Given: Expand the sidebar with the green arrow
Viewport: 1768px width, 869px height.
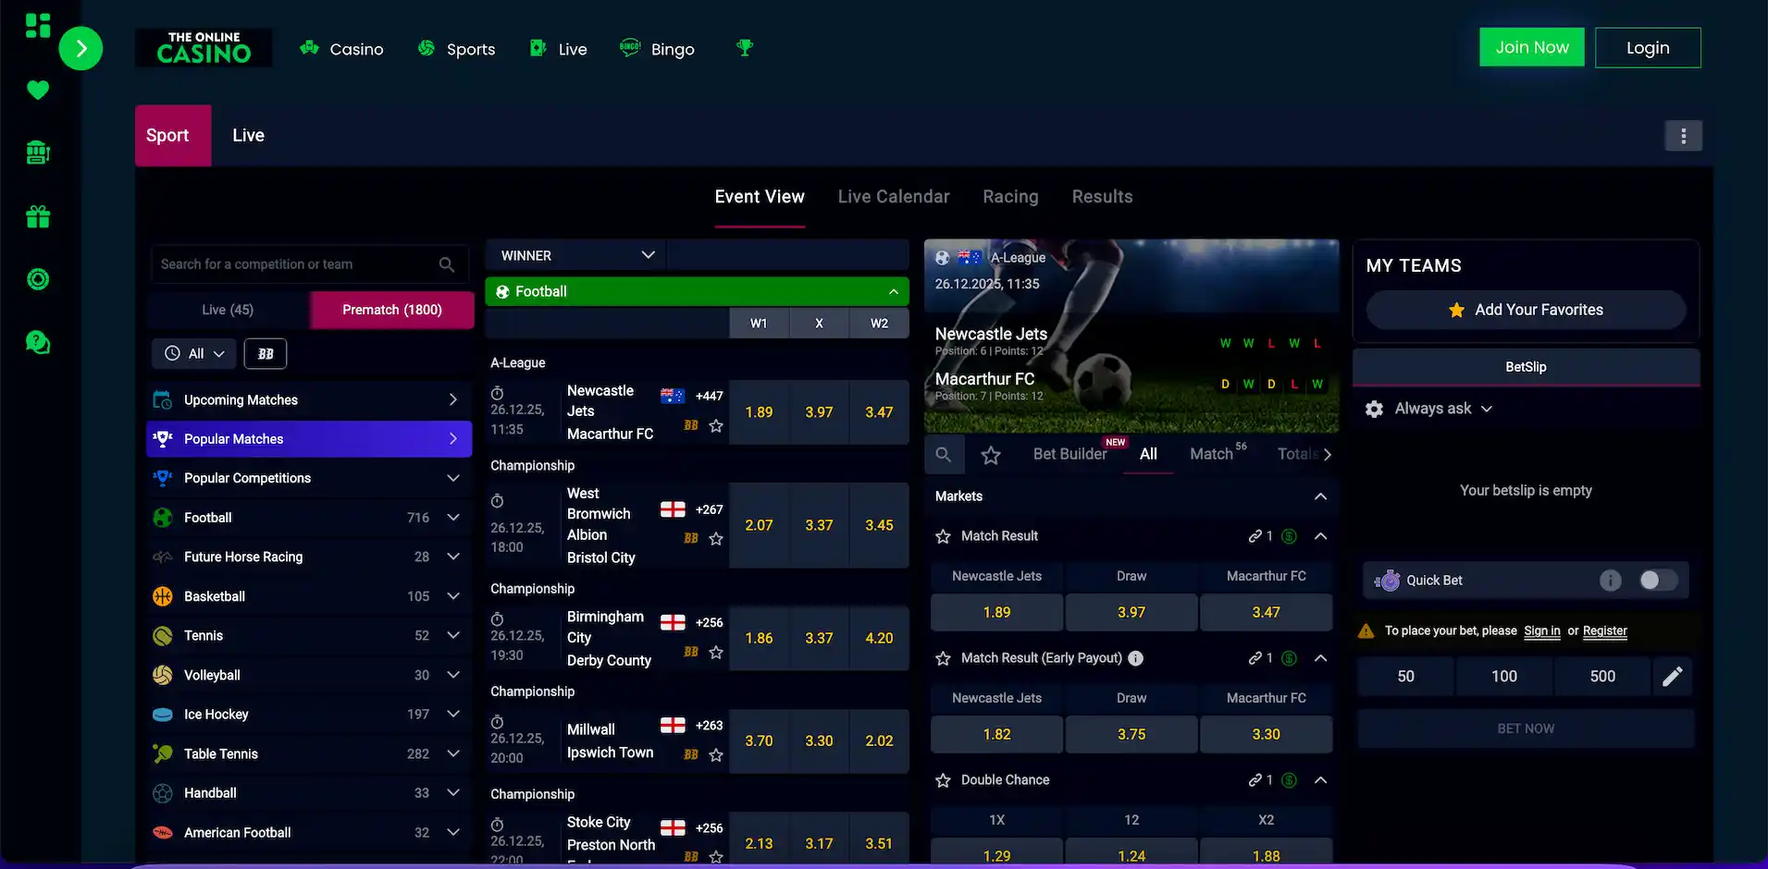Looking at the screenshot, I should click(x=81, y=47).
